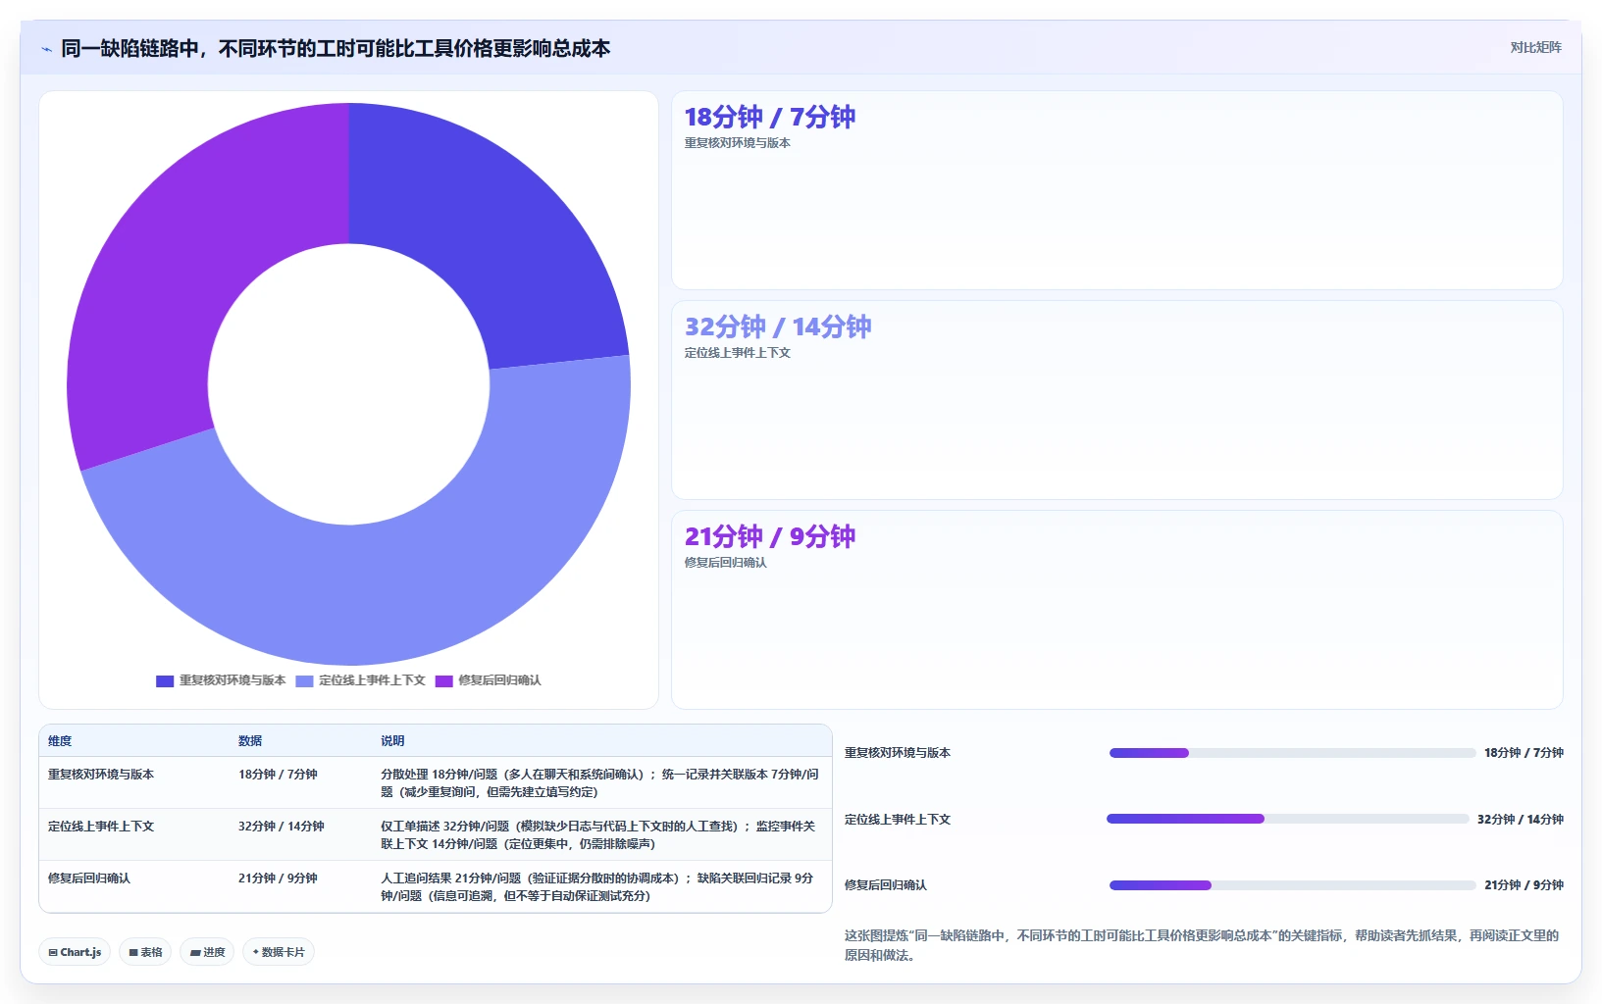The height and width of the screenshot is (1004, 1602).
Task: Click the 18分钟 / 7分钟 progress value
Action: (x=1524, y=753)
